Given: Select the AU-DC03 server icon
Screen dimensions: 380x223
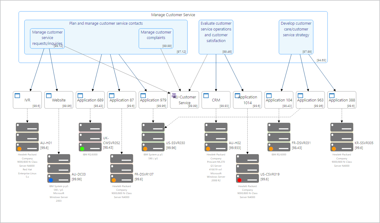Looking at the screenshot, I should click(x=59, y=168).
